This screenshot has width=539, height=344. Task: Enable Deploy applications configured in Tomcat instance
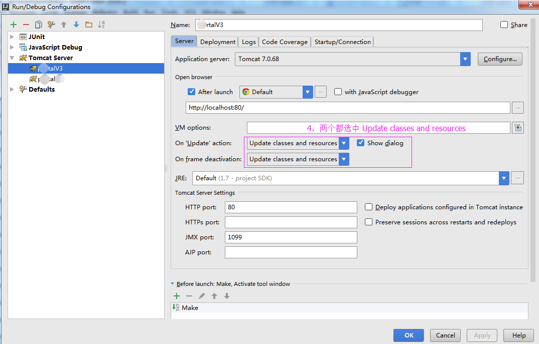coord(368,207)
